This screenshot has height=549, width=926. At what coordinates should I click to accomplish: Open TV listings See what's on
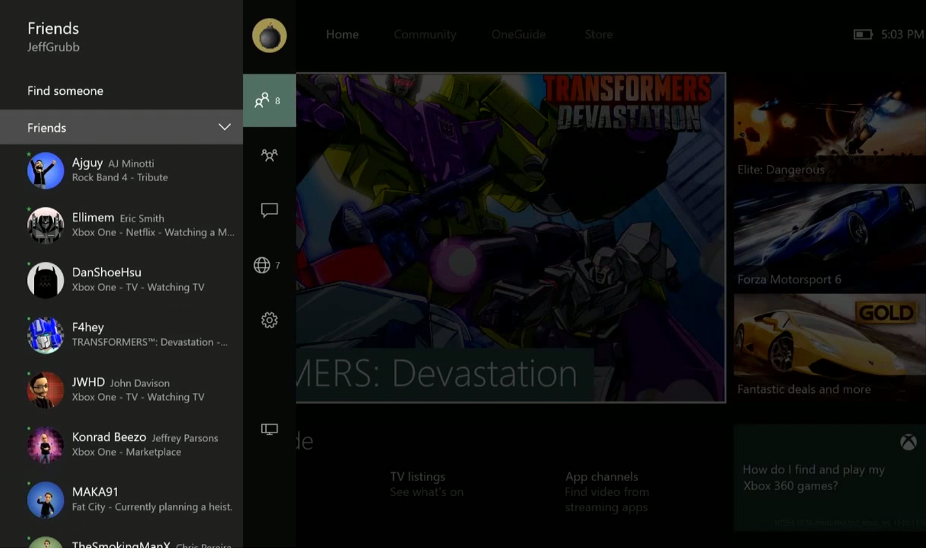[x=427, y=484]
